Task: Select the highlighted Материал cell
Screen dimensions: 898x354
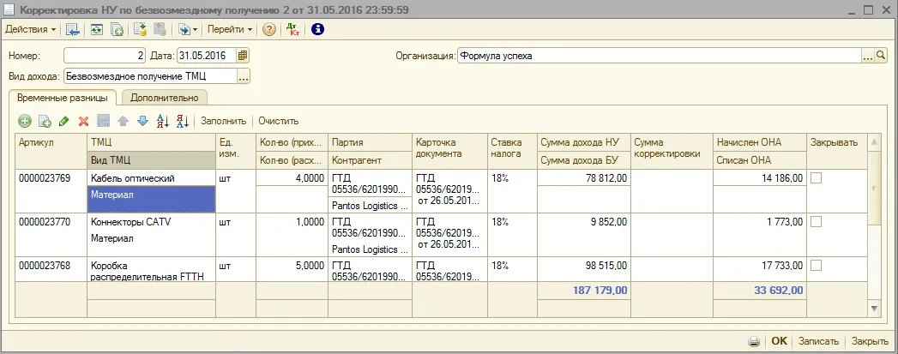Action: (x=151, y=200)
